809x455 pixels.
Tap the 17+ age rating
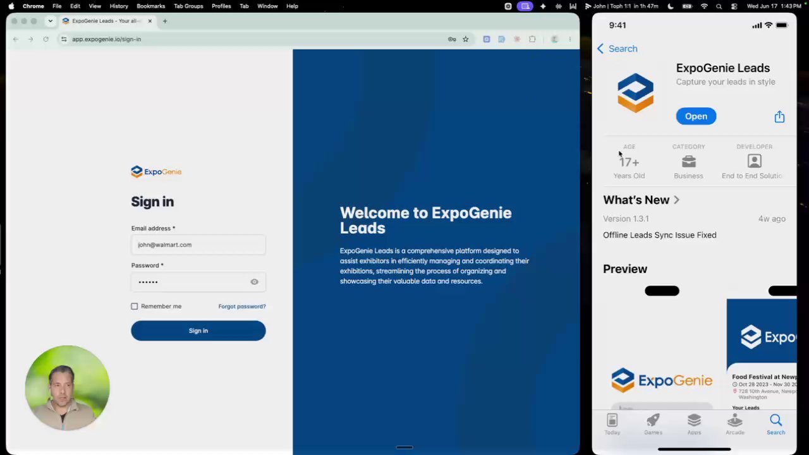629,162
